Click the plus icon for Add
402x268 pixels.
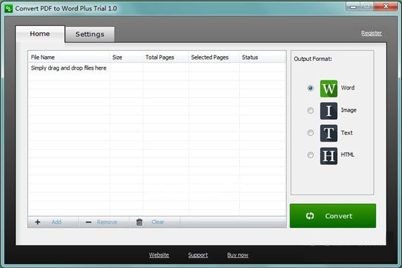coord(38,222)
